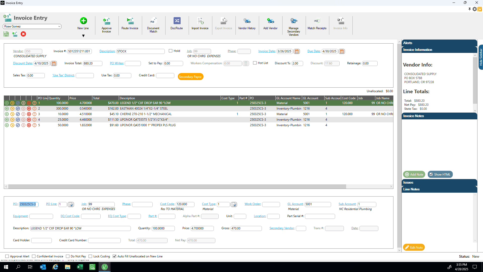Click the PO Line lookup icon
The width and height of the screenshot is (483, 272).
pyautogui.click(x=71, y=205)
